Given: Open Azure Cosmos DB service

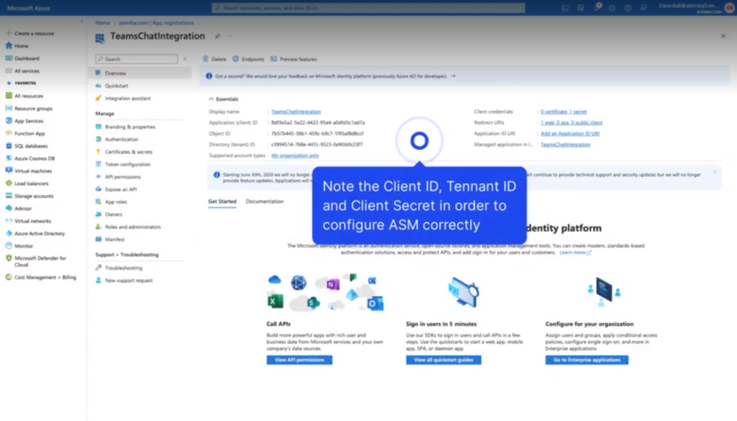Looking at the screenshot, I should click(34, 158).
